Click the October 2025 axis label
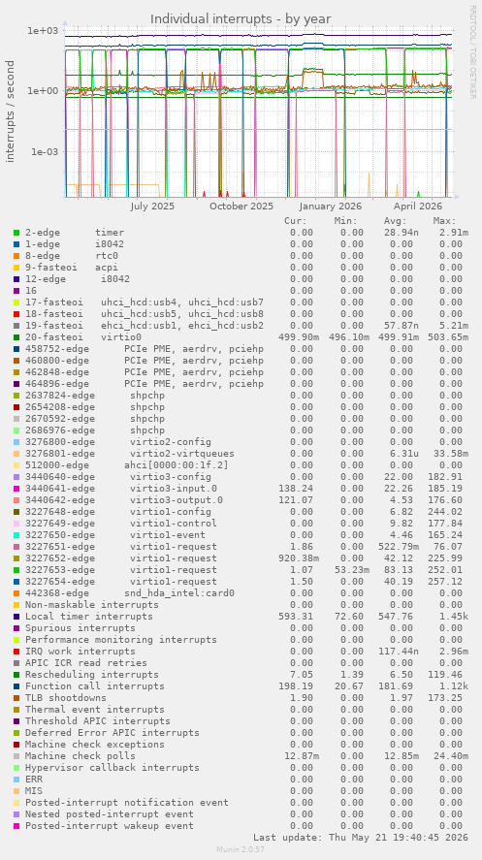 click(x=241, y=207)
